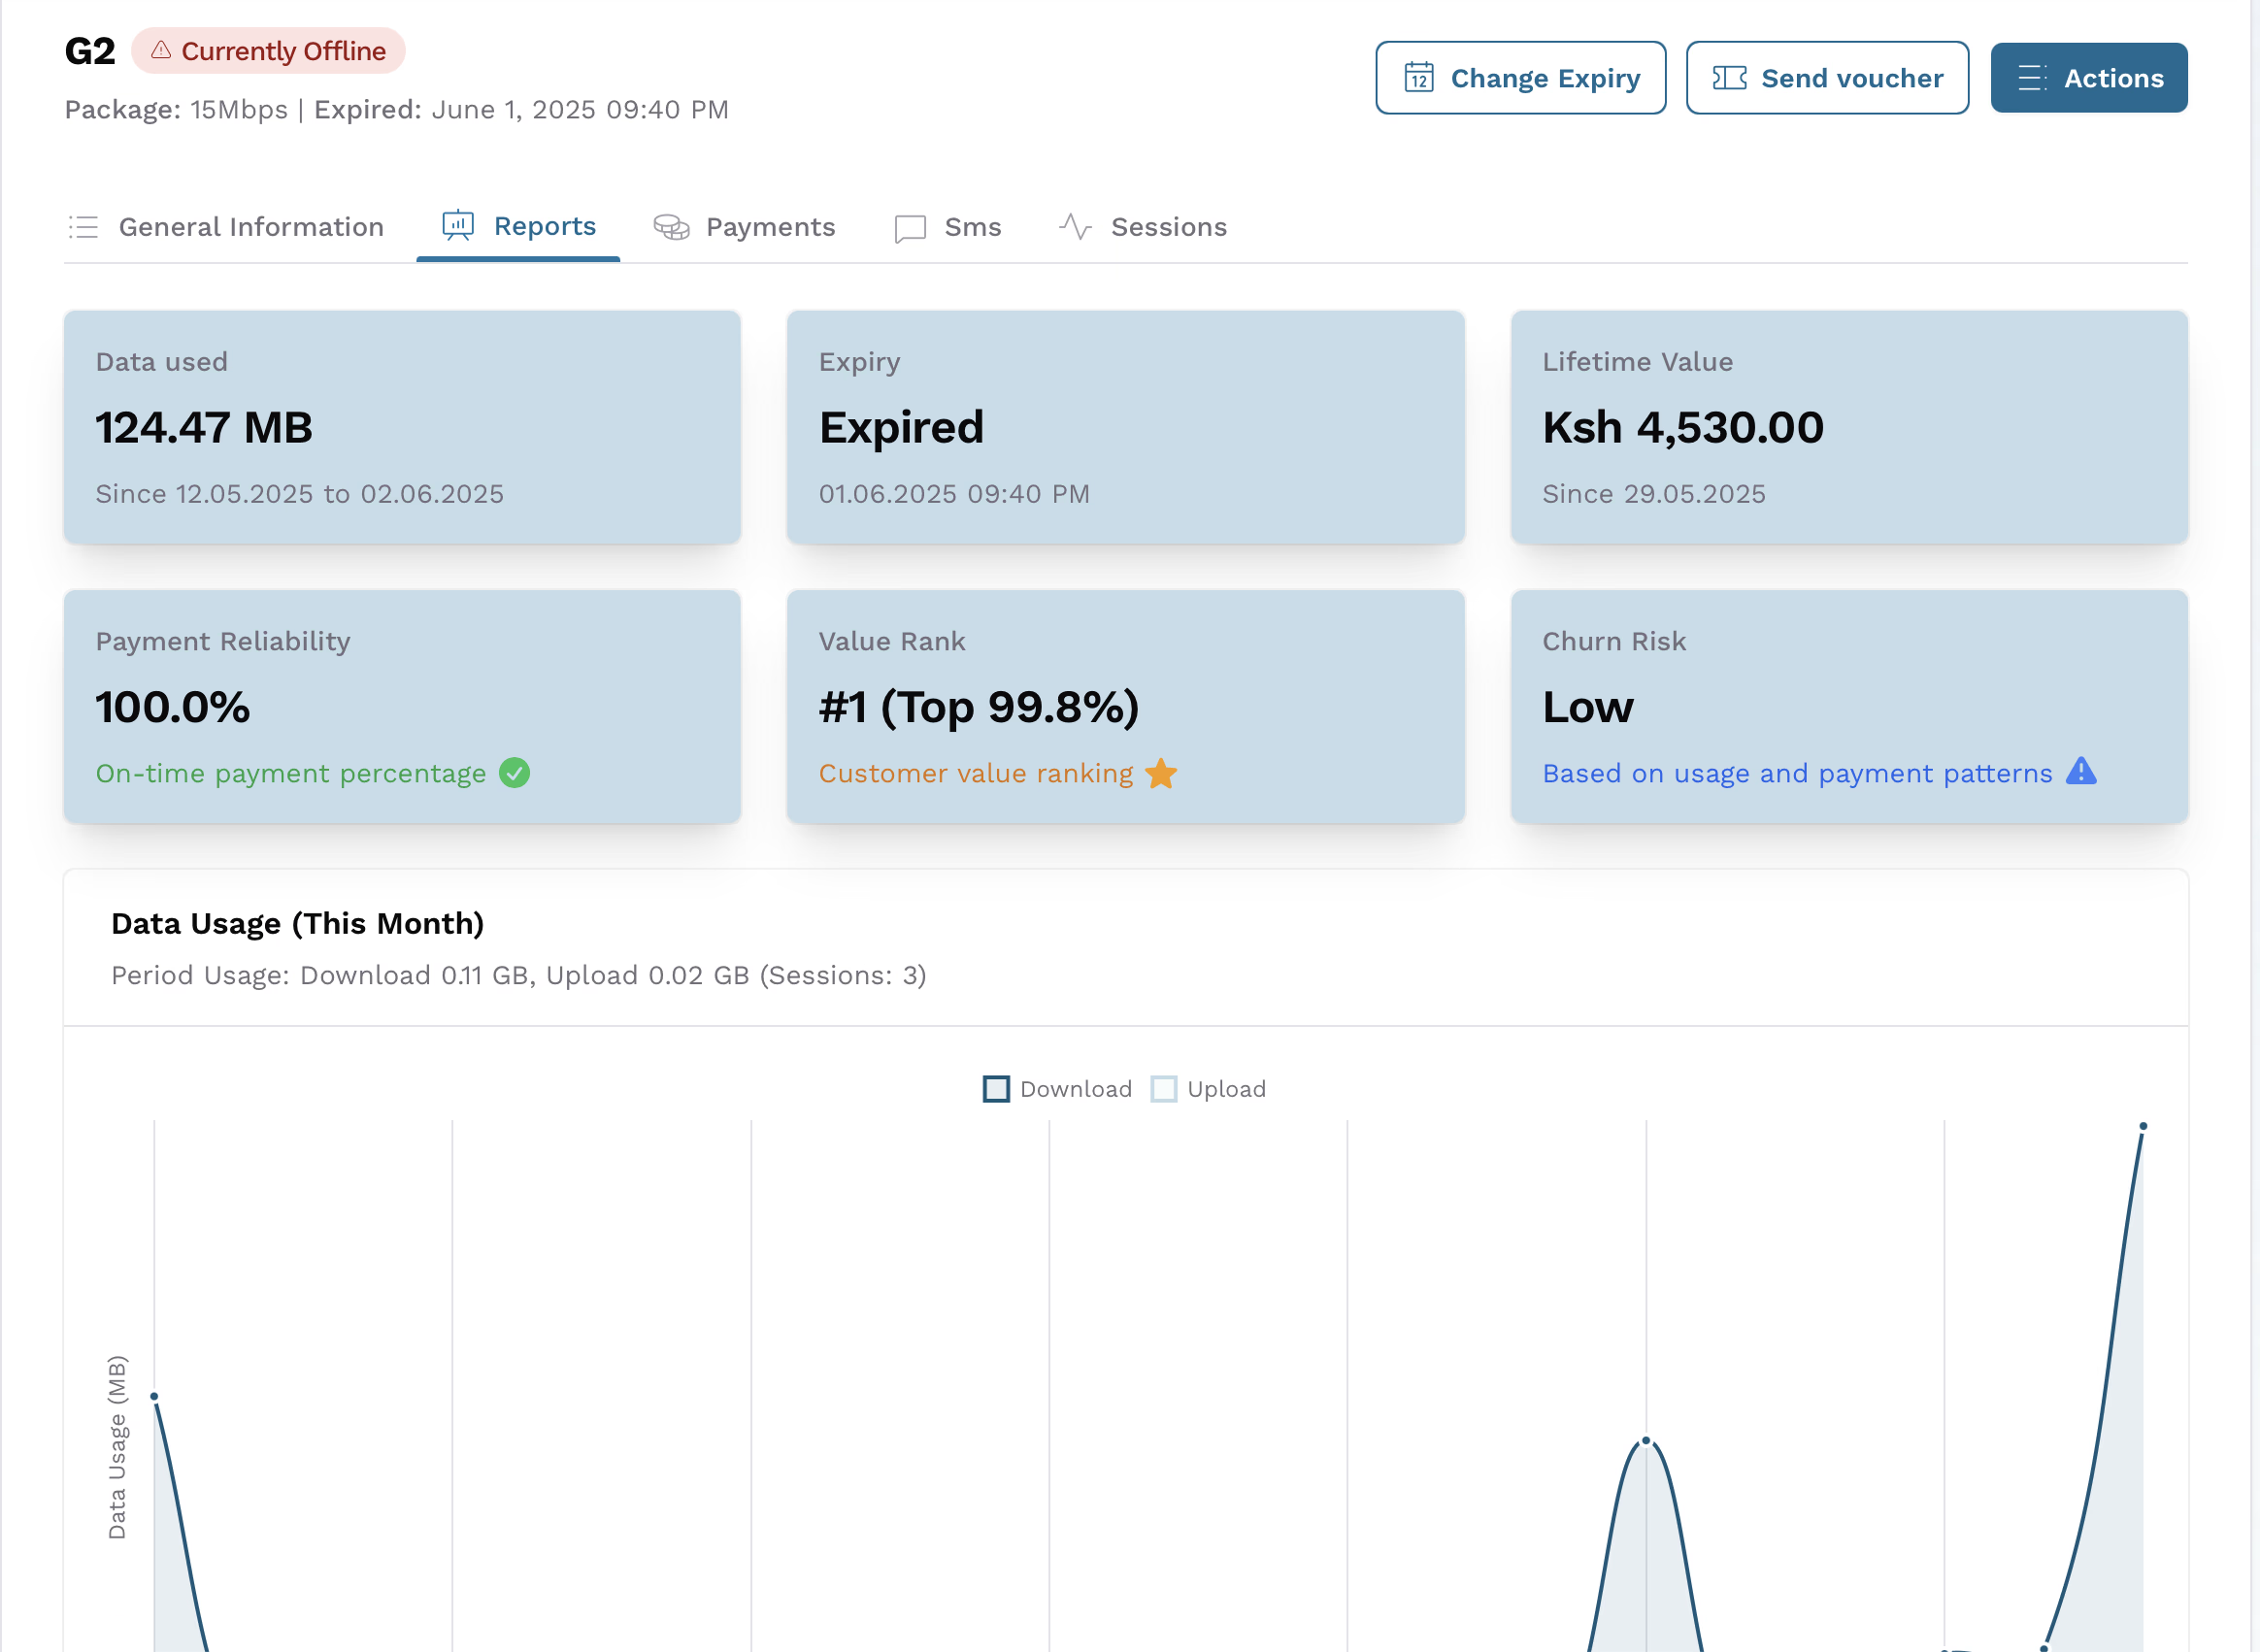Click the calendar icon in Change Expiry
The width and height of the screenshot is (2260, 1652).
(x=1418, y=78)
